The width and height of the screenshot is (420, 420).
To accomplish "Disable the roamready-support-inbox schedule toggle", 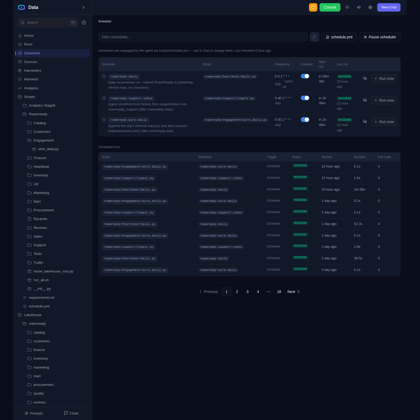I will (305, 98).
